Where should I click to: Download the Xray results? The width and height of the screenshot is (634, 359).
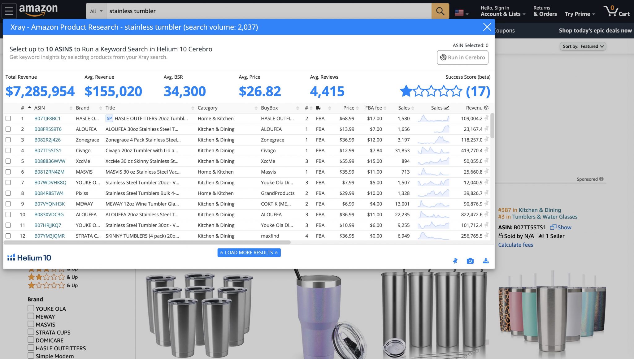pos(486,261)
